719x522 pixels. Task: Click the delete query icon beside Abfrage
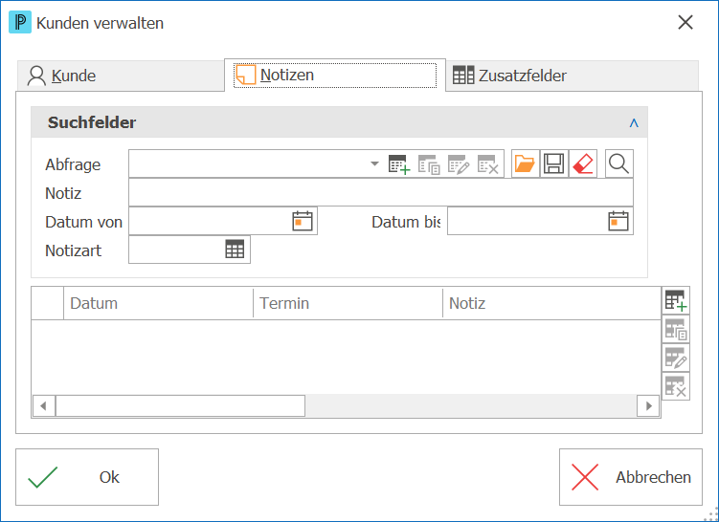click(x=488, y=163)
